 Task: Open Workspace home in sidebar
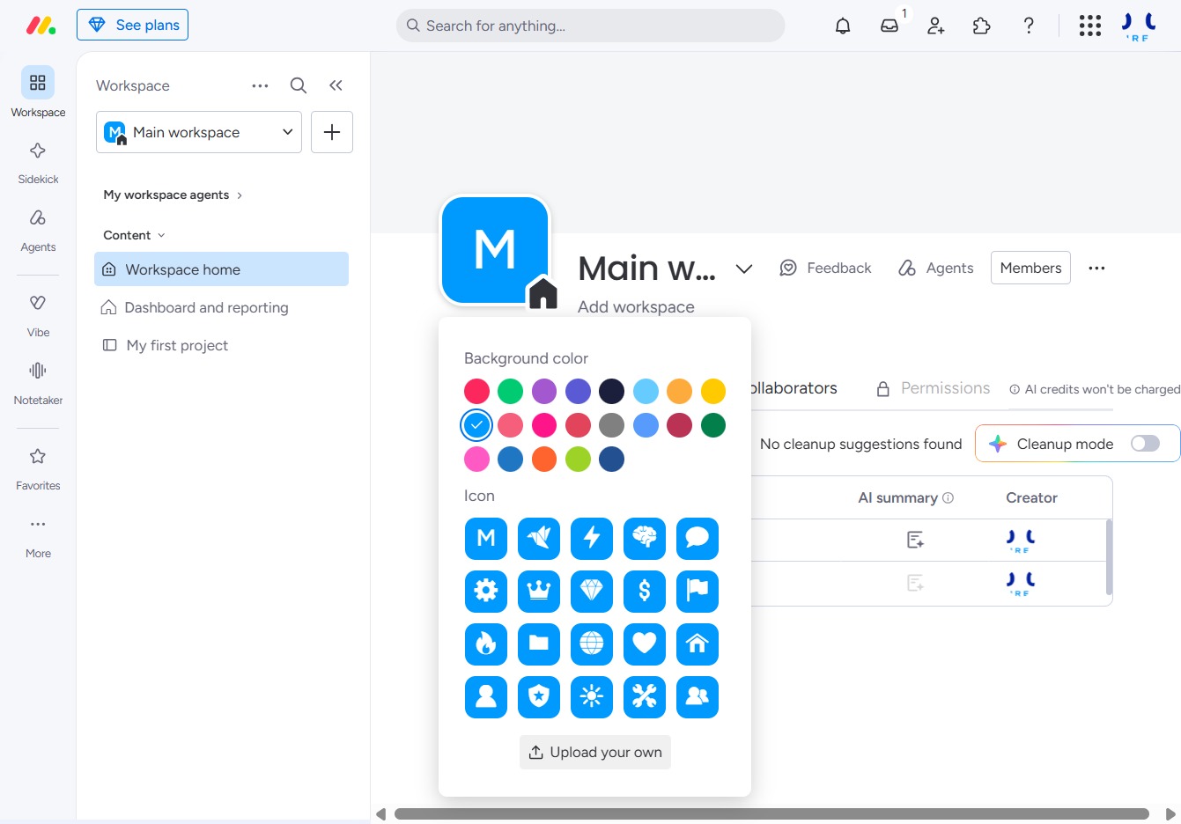click(x=221, y=269)
